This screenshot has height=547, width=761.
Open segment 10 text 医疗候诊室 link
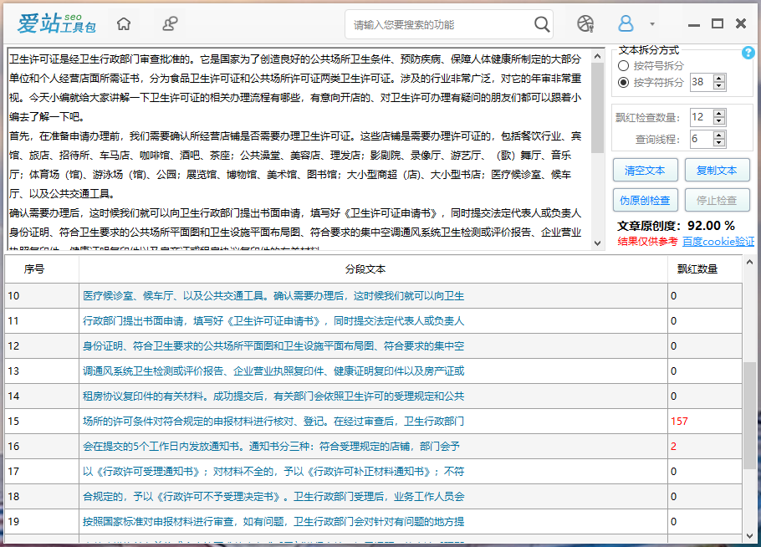pos(273,295)
